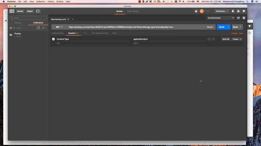Open the Authorization request tab

coord(58,33)
